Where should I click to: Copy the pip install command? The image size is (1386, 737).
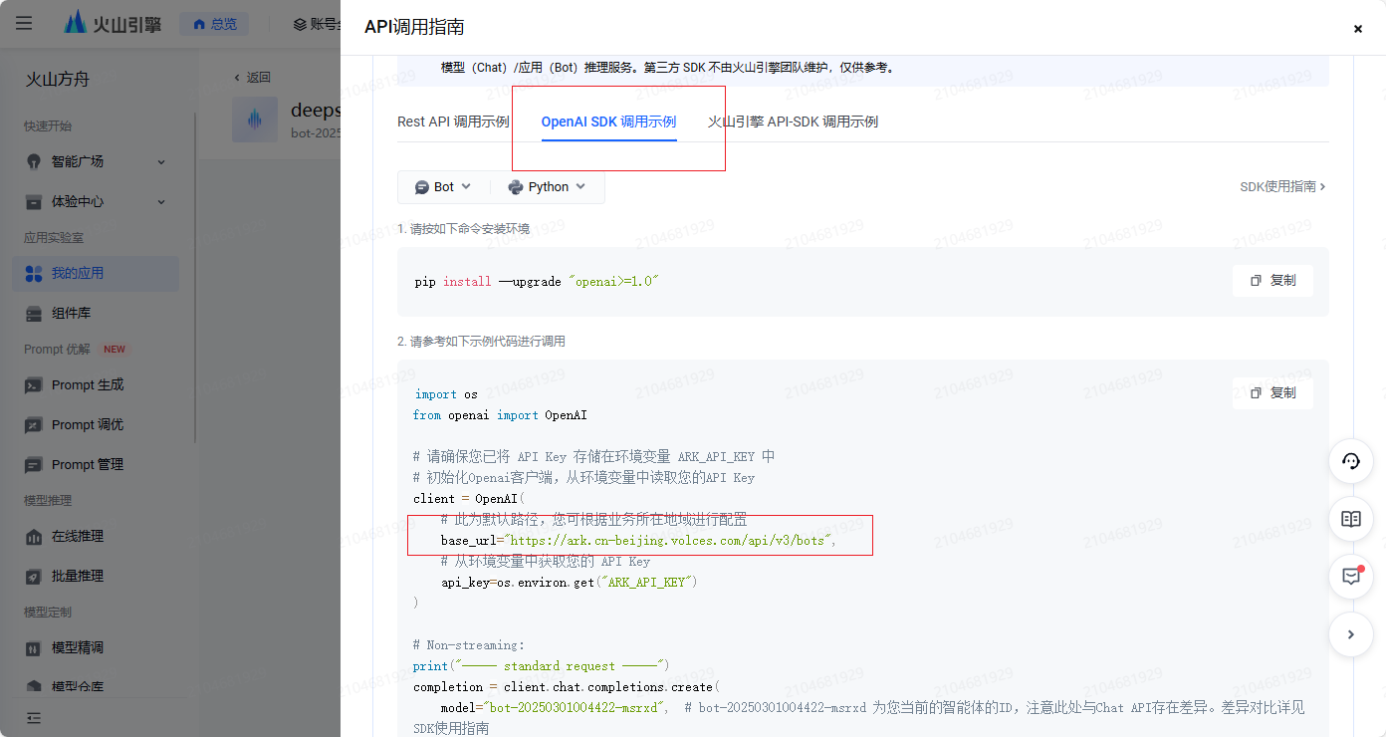point(1272,281)
